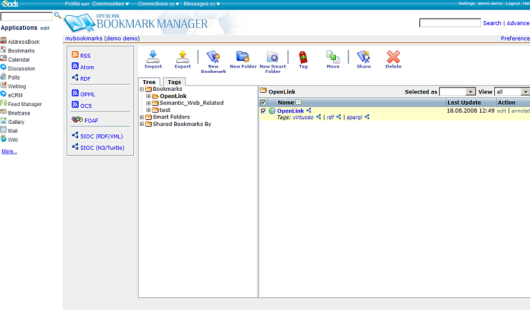
Task: Open the Selected as dropdown
Action: pos(457,91)
